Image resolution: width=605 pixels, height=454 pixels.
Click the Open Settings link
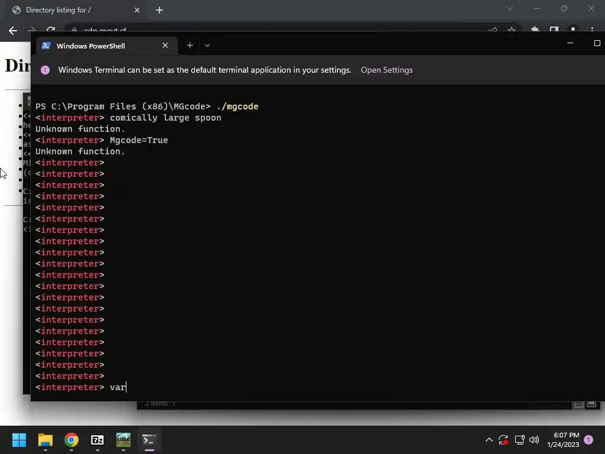pos(386,70)
